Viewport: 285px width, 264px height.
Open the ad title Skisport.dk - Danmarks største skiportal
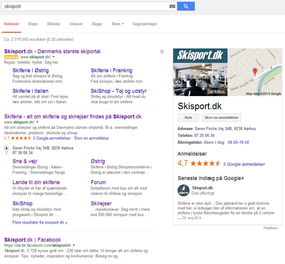tap(52, 52)
